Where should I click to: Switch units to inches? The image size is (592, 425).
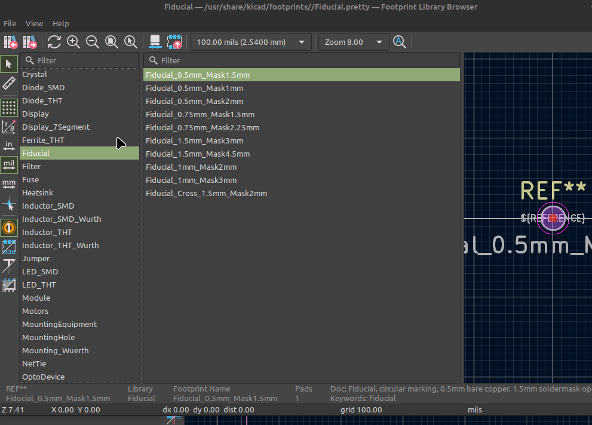9,145
